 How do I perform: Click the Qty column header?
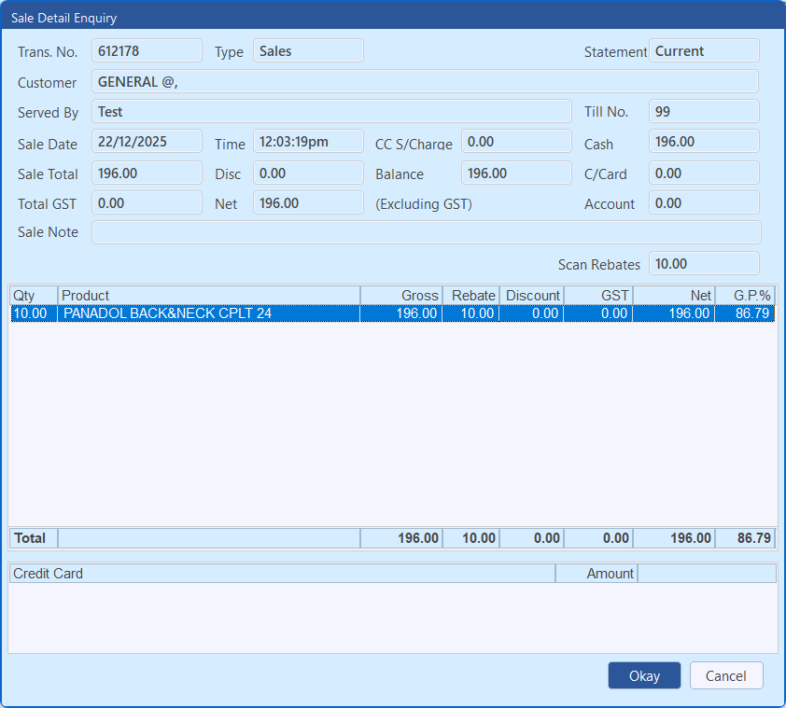33,296
